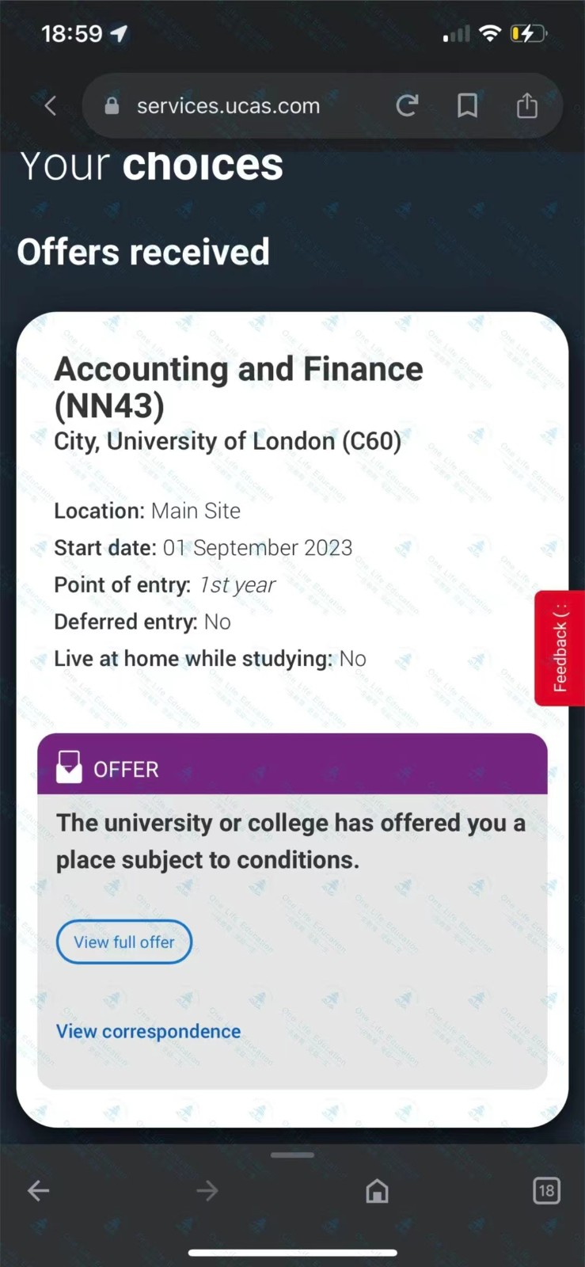This screenshot has height=1267, width=585.
Task: Tap the Accounting and Finance (NN43) title
Action: click(x=238, y=387)
